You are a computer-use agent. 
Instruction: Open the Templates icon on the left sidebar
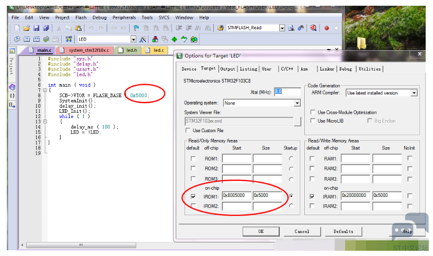[x=12, y=105]
